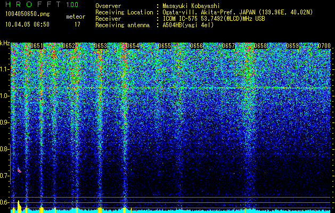Click the 0.7 kHz axis label
This screenshot has width=335, height=213.
coord(4,176)
